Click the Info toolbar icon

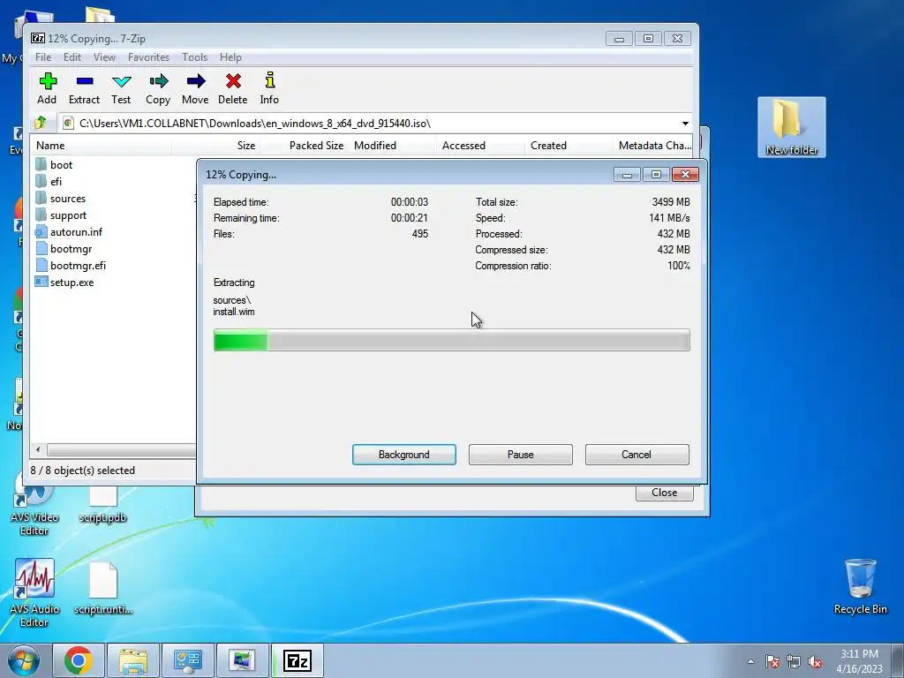point(269,80)
